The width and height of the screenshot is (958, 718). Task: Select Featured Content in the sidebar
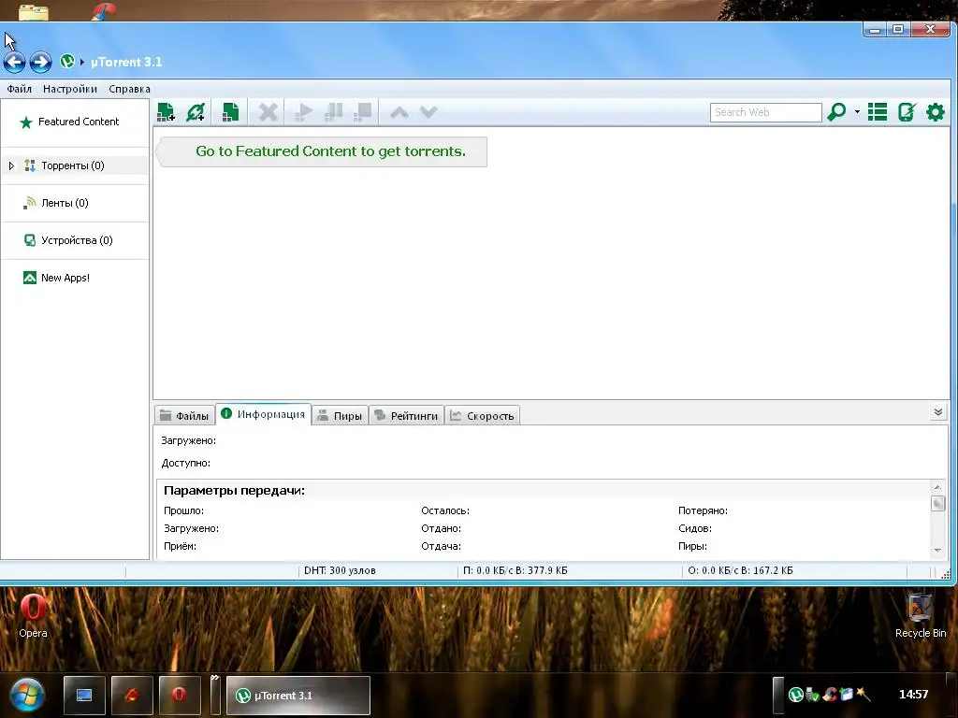[75, 122]
